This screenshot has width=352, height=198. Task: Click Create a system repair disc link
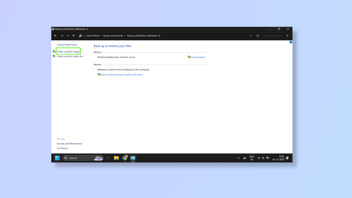70,56
